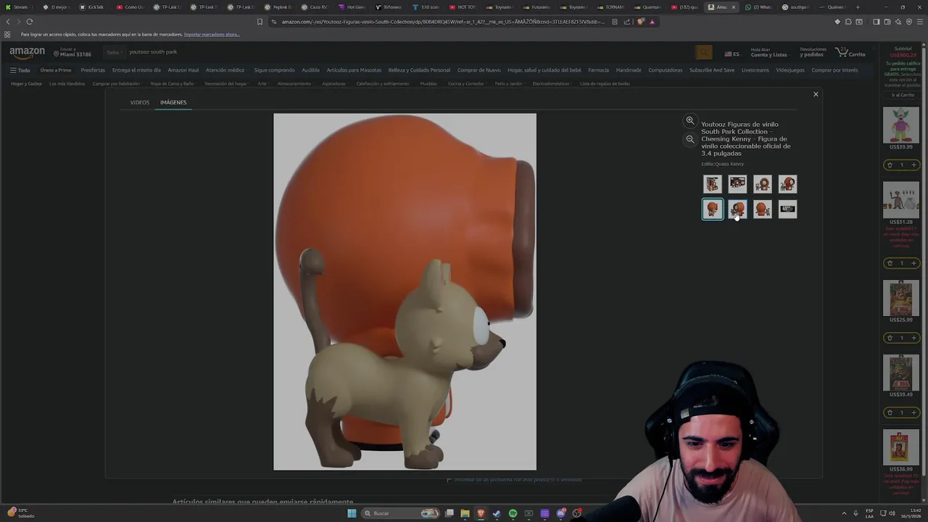The height and width of the screenshot is (522, 928).
Task: Open the ES language selector
Action: coord(732,54)
